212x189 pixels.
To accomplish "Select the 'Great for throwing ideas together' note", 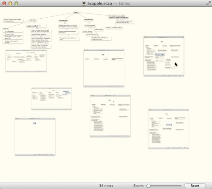I will 13,20.
